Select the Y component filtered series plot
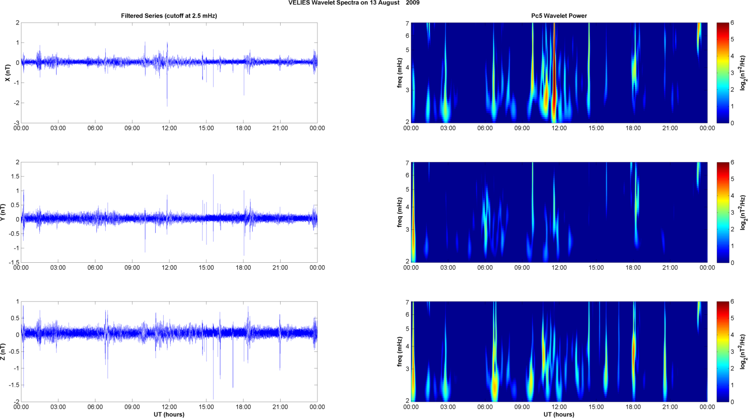The height and width of the screenshot is (418, 748). (169, 212)
